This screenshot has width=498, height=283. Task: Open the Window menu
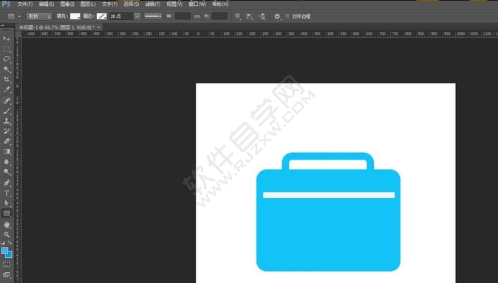coord(197,4)
